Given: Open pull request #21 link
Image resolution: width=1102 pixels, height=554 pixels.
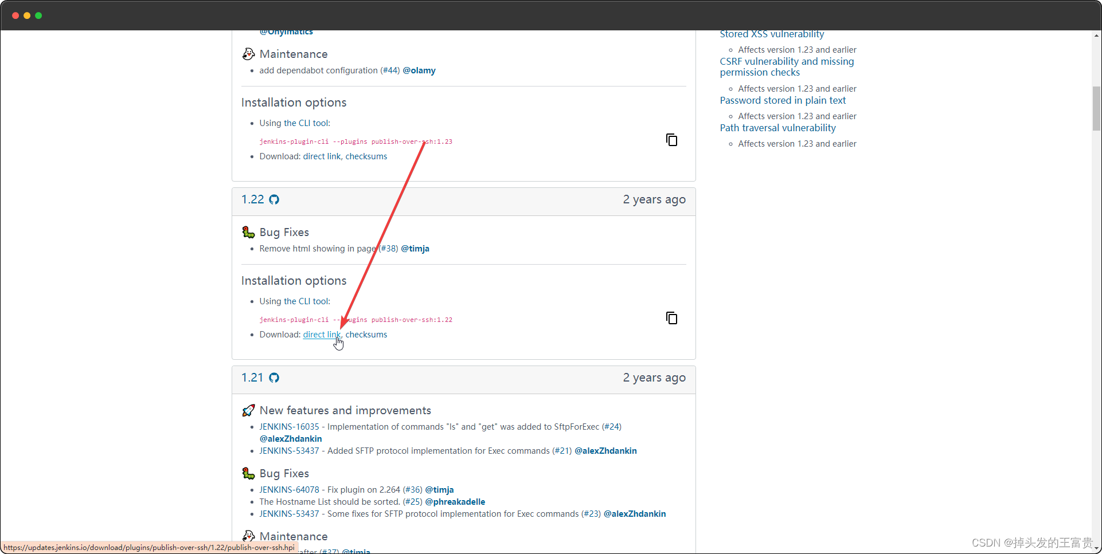Looking at the screenshot, I should pos(562,451).
